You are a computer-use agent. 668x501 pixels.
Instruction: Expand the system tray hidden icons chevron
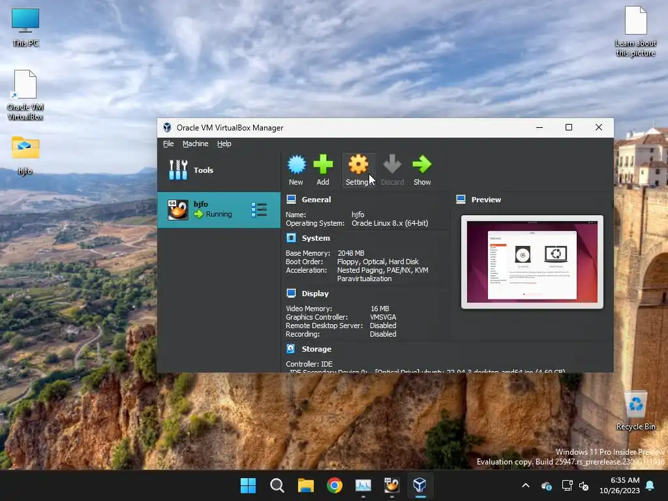pos(526,485)
